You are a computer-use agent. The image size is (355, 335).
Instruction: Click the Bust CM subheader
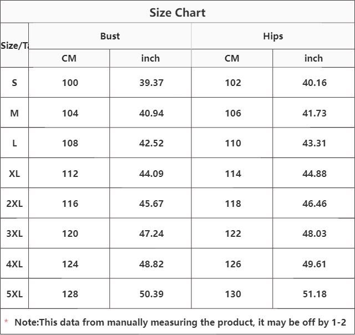point(69,58)
